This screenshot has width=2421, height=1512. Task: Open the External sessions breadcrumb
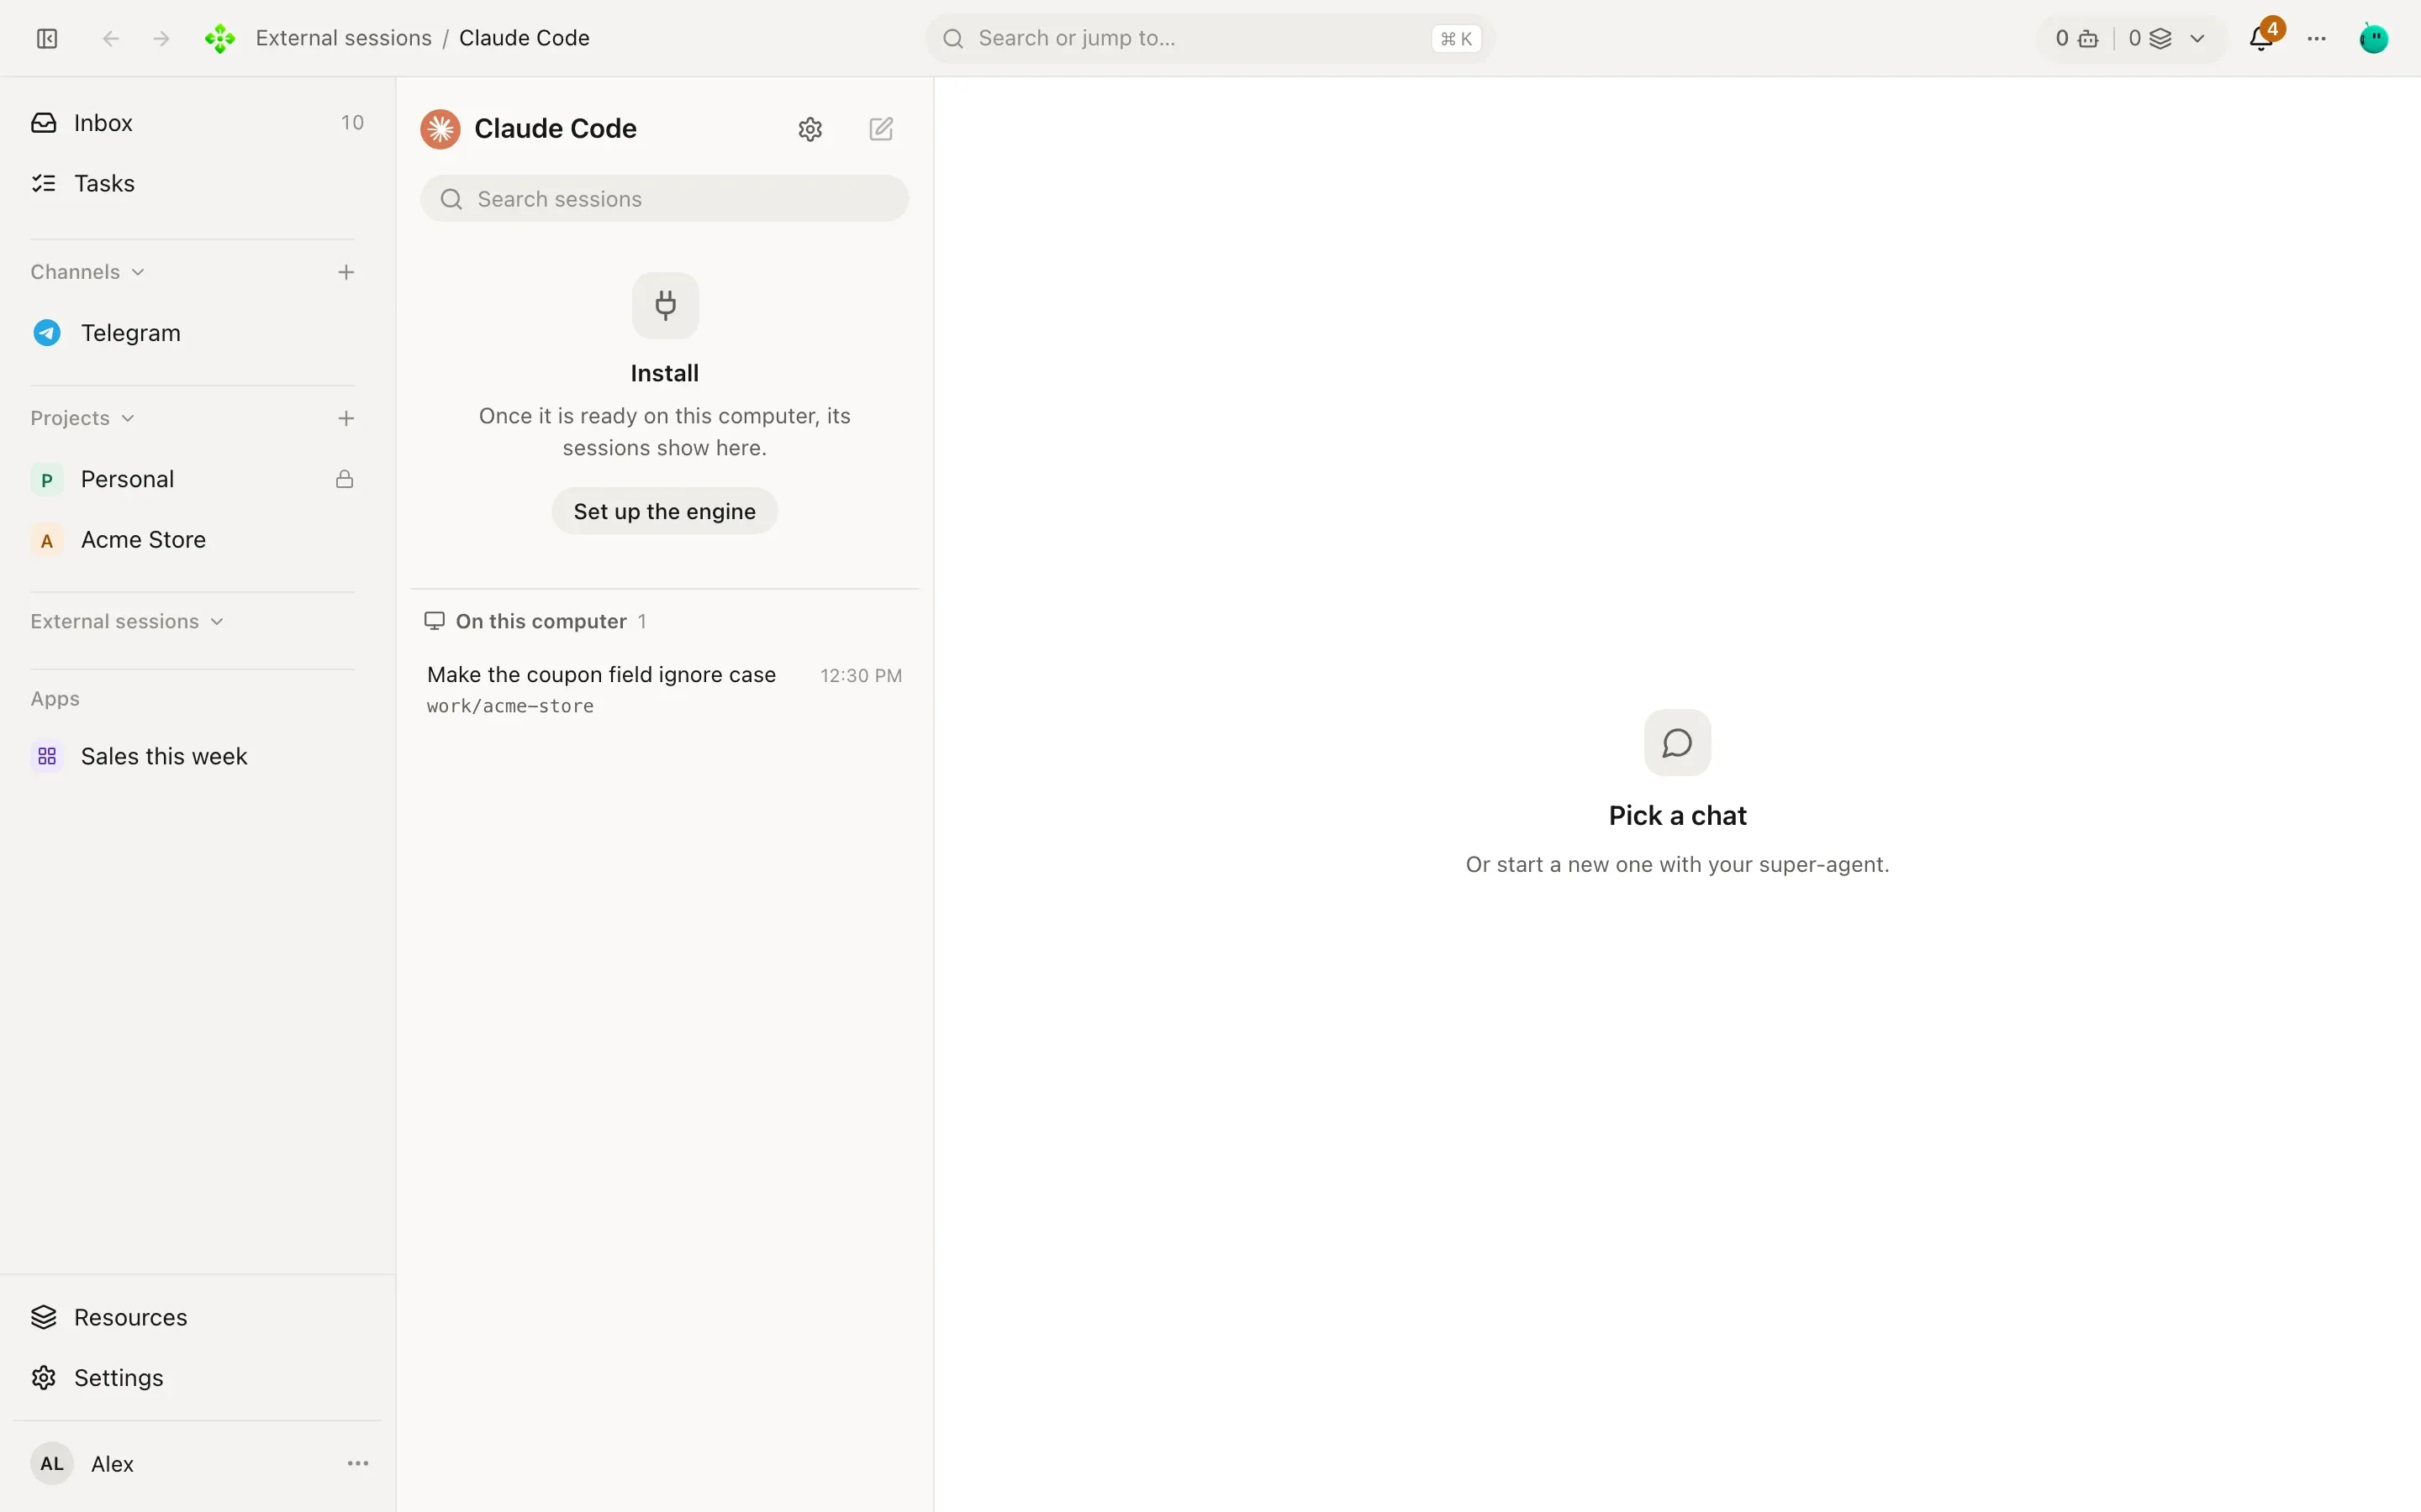(x=343, y=38)
